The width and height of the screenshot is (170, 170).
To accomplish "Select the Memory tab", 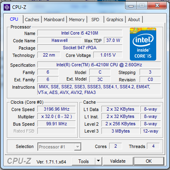I will pyautogui.click(x=77, y=20).
